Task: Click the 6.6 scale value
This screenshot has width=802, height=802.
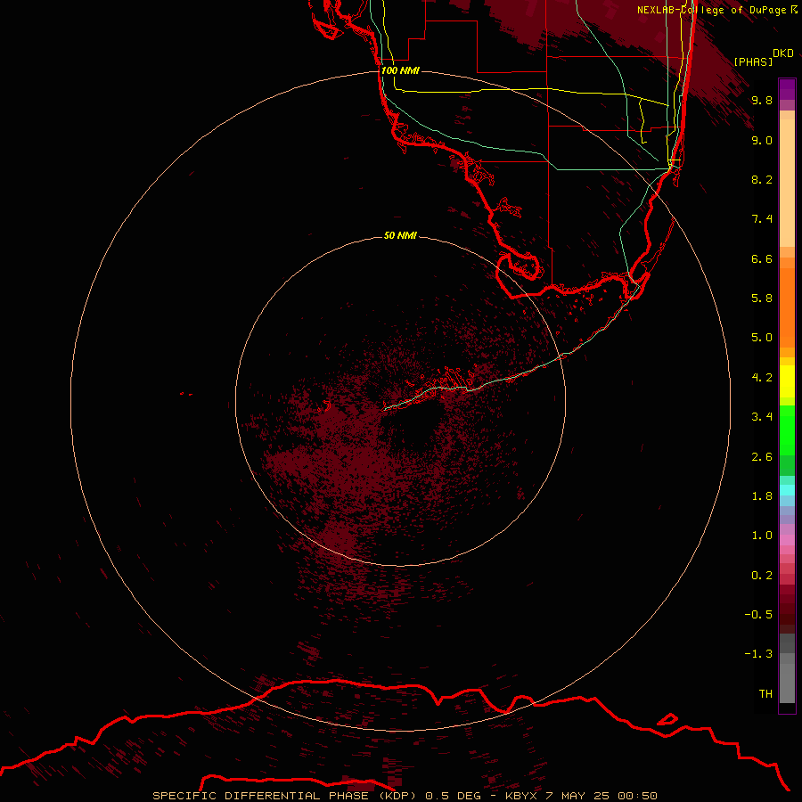Action: pyautogui.click(x=762, y=258)
